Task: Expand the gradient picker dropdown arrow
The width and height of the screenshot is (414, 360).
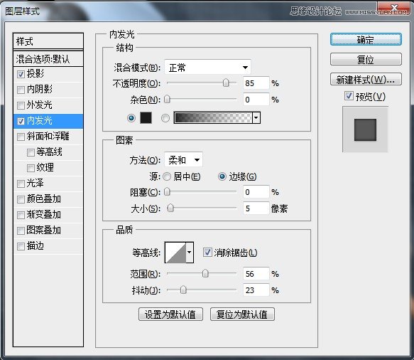Action: pos(256,117)
